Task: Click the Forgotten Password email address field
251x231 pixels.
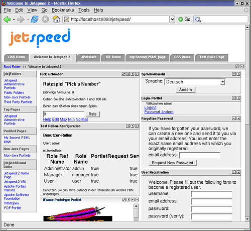Action: pyautogui.click(x=200, y=155)
